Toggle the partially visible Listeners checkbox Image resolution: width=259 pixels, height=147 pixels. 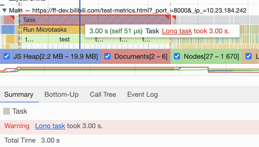click(248, 56)
